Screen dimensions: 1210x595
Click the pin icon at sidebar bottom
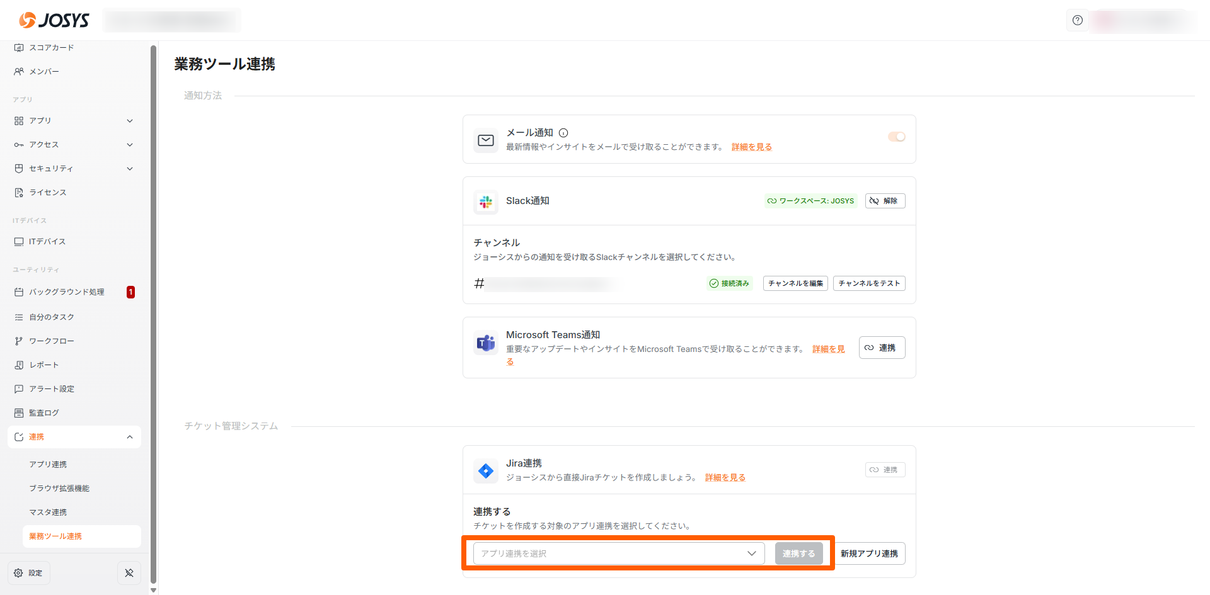[129, 573]
